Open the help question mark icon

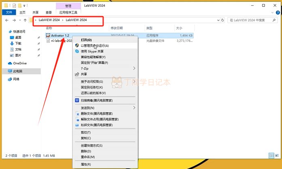(x=278, y=13)
